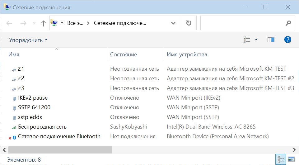Click the scrollbar left arrow

coord(4,150)
